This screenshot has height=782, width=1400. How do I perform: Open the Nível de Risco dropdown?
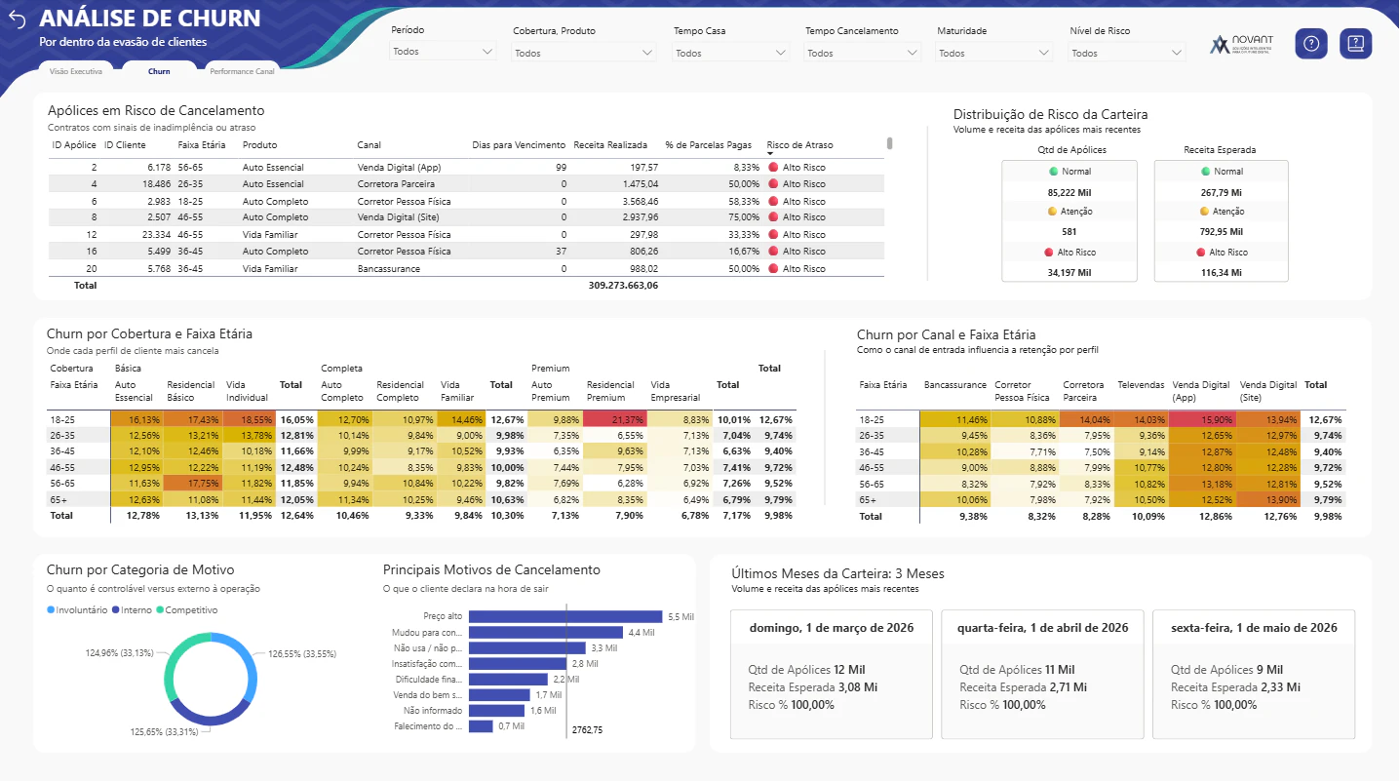(x=1127, y=53)
